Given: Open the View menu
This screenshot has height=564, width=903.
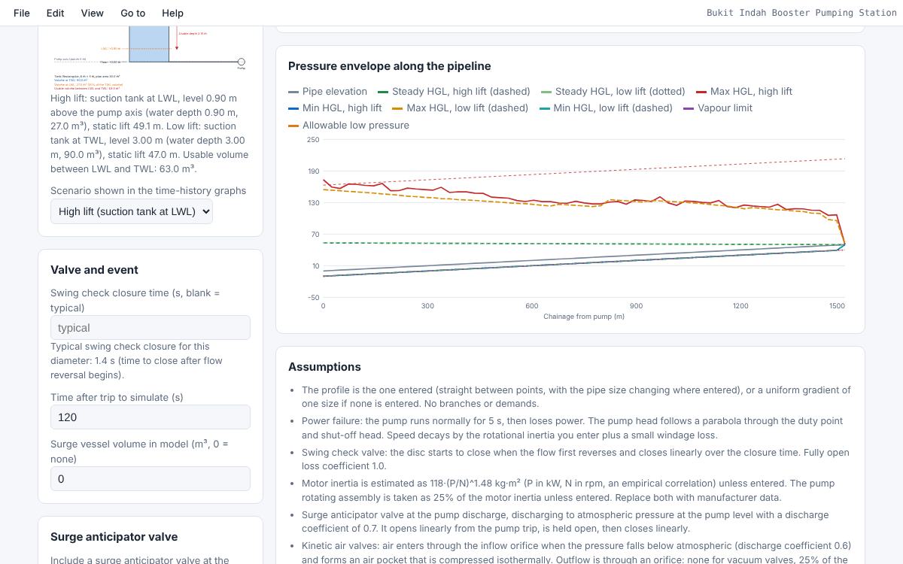Looking at the screenshot, I should tap(92, 13).
